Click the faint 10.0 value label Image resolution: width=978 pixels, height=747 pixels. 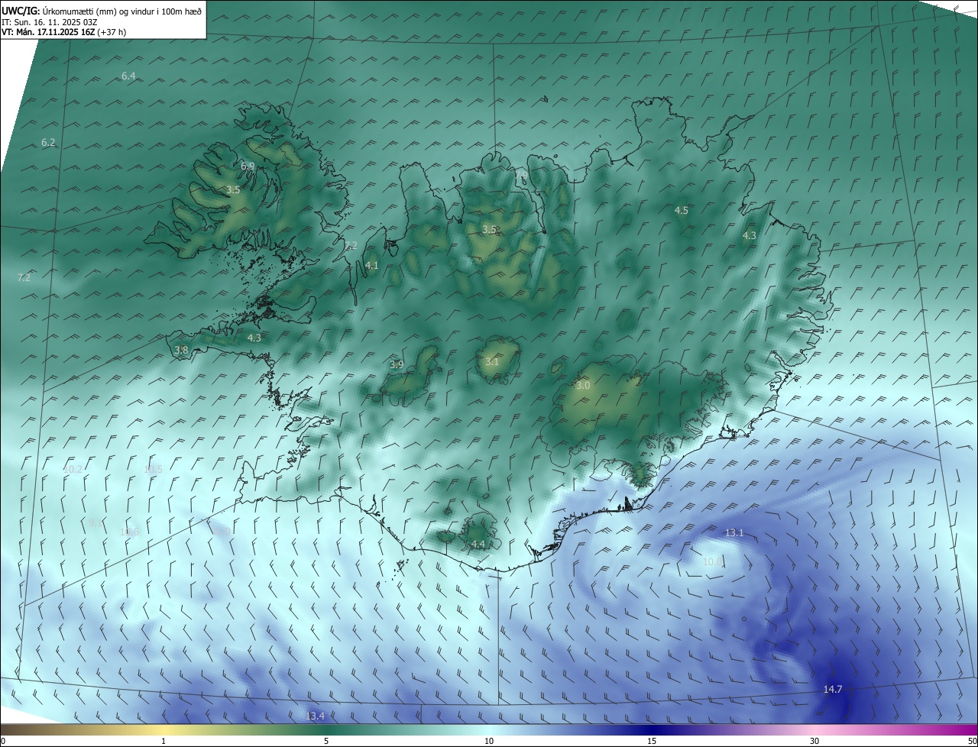tap(713, 561)
